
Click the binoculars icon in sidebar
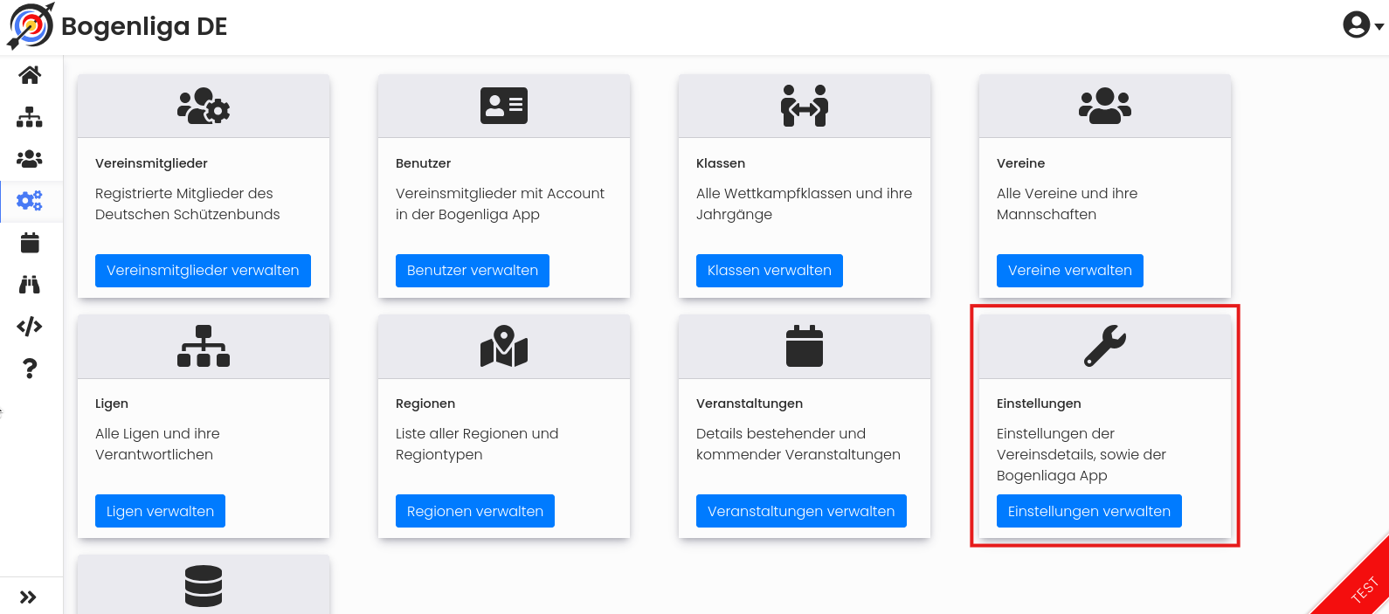[x=30, y=285]
